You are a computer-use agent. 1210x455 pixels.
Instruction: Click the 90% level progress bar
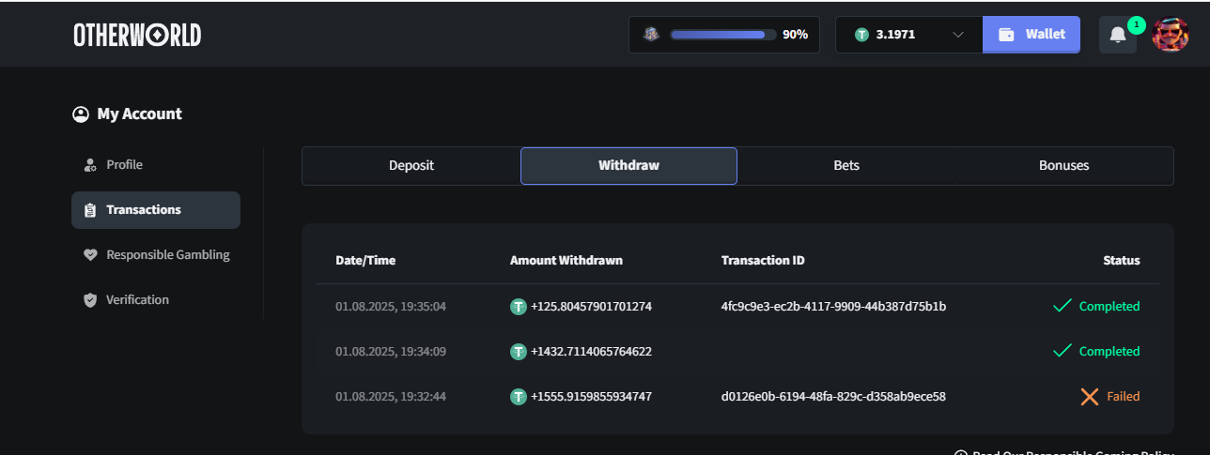(x=721, y=35)
